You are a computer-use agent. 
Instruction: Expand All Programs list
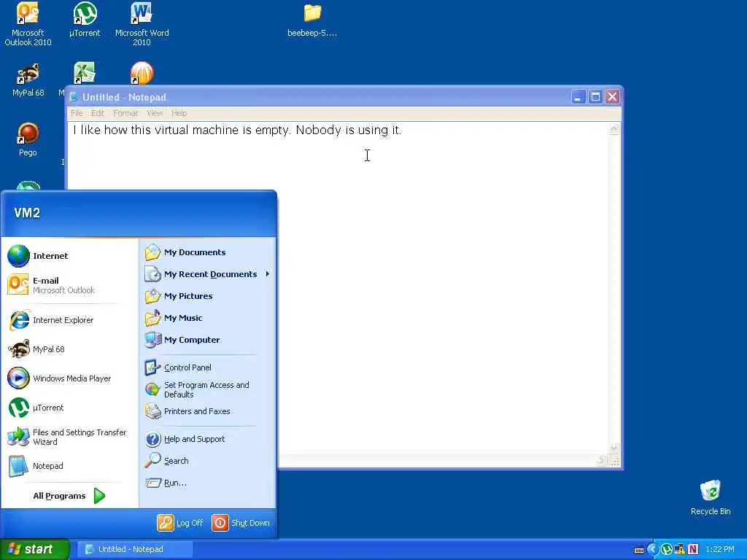(69, 496)
